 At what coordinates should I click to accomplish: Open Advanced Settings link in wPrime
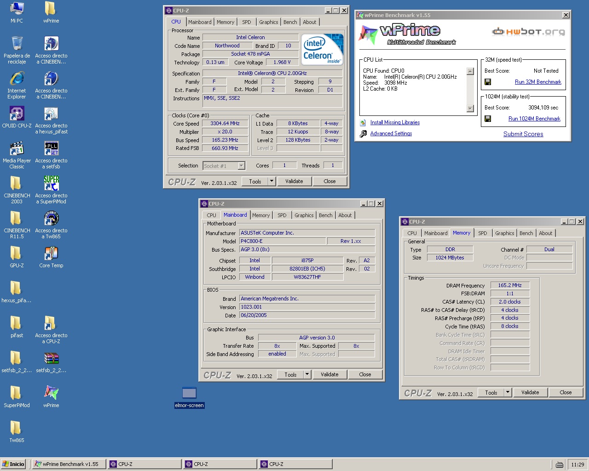pyautogui.click(x=391, y=133)
